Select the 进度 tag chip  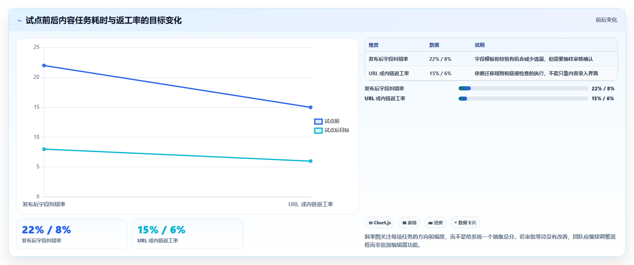pyautogui.click(x=436, y=223)
